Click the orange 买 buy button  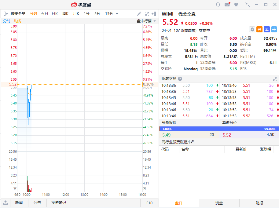259,29
